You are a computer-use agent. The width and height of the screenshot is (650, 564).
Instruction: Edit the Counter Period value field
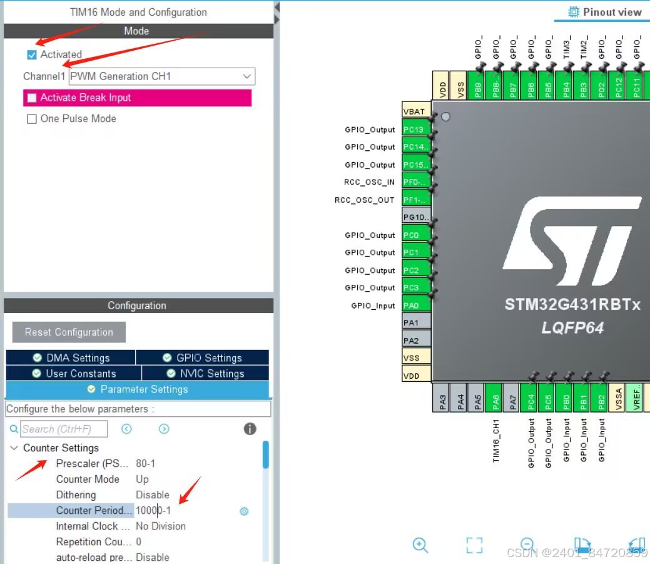click(x=153, y=511)
